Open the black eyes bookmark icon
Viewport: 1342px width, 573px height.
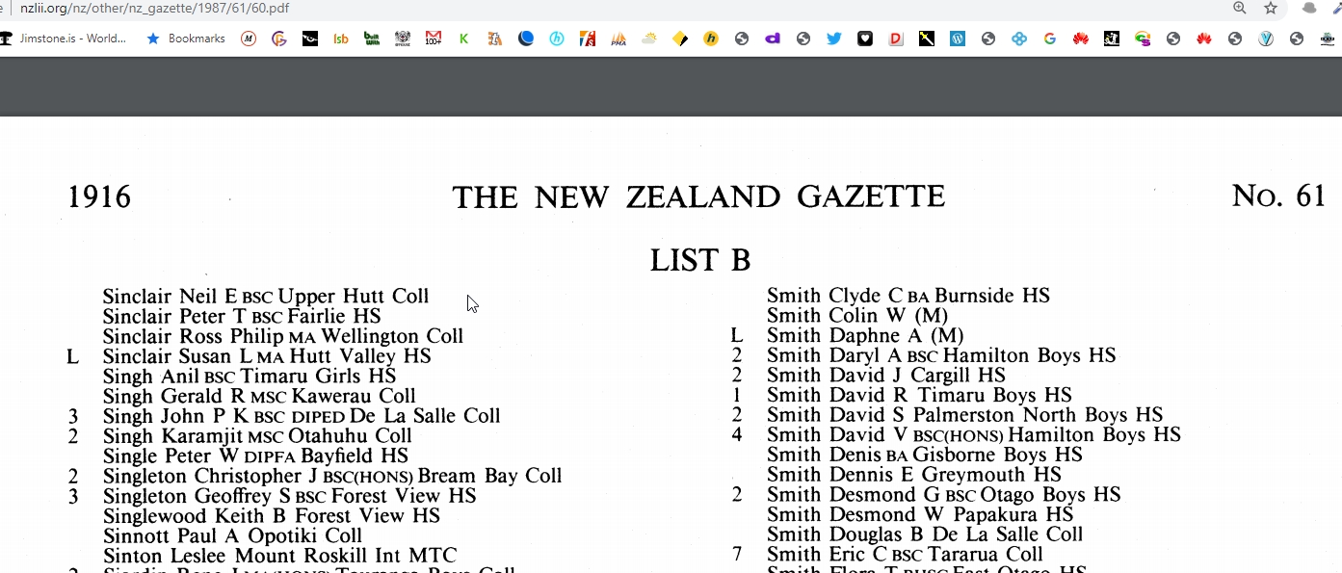[x=310, y=39]
